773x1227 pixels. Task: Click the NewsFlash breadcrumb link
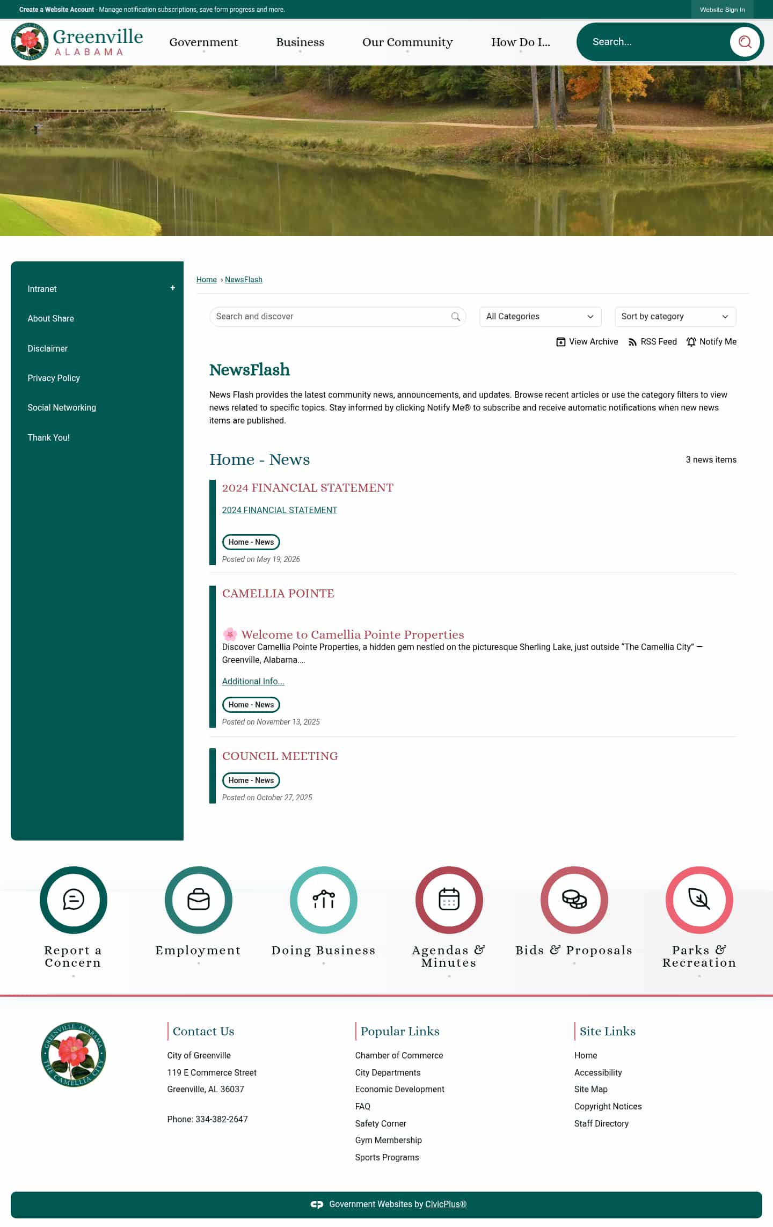click(244, 280)
